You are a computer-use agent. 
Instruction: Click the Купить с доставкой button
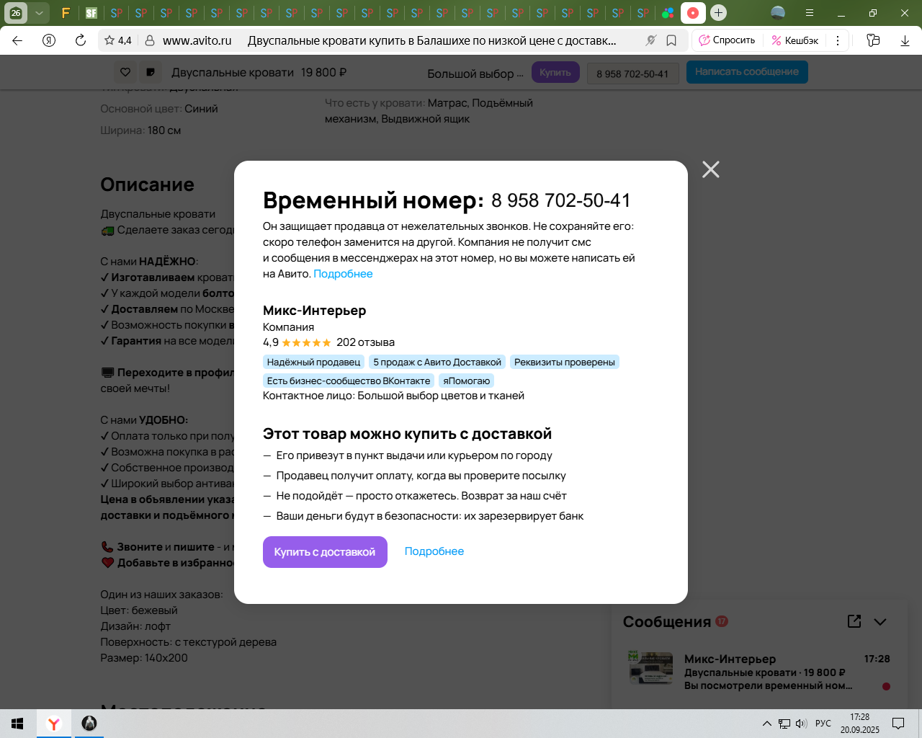click(325, 552)
